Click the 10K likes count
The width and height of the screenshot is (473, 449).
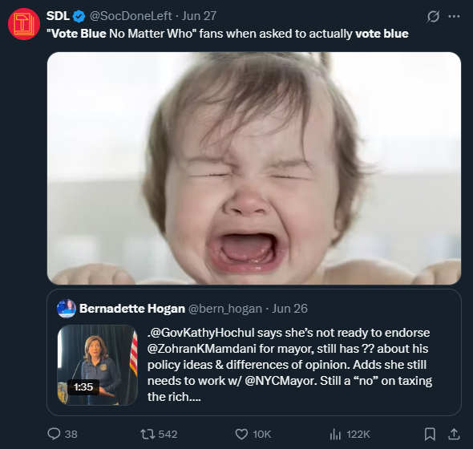pyautogui.click(x=262, y=435)
